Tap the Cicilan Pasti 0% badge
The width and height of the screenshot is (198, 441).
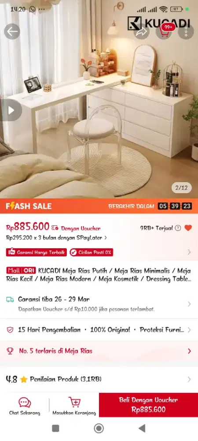pos(92,252)
